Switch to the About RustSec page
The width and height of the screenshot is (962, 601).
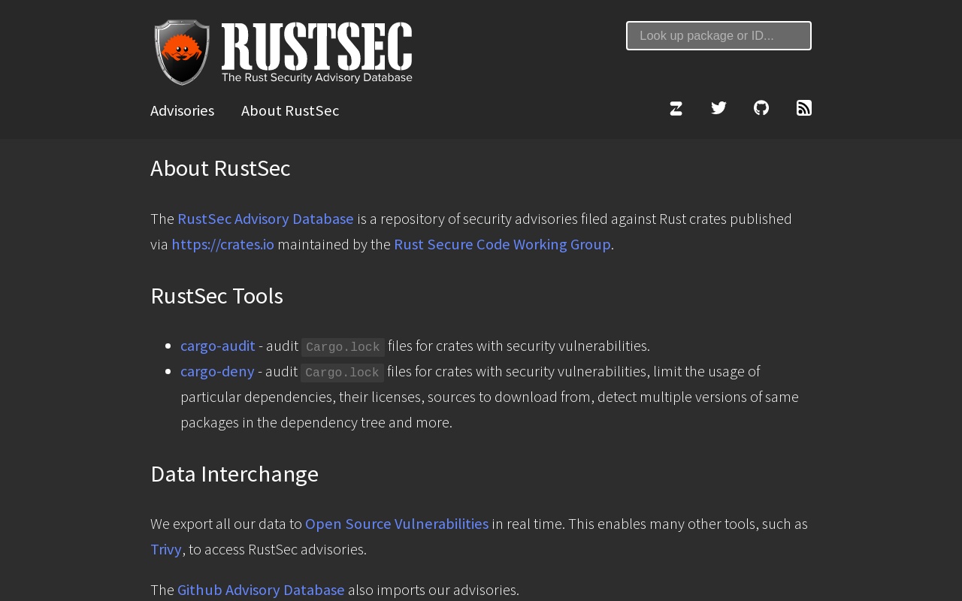(x=290, y=110)
